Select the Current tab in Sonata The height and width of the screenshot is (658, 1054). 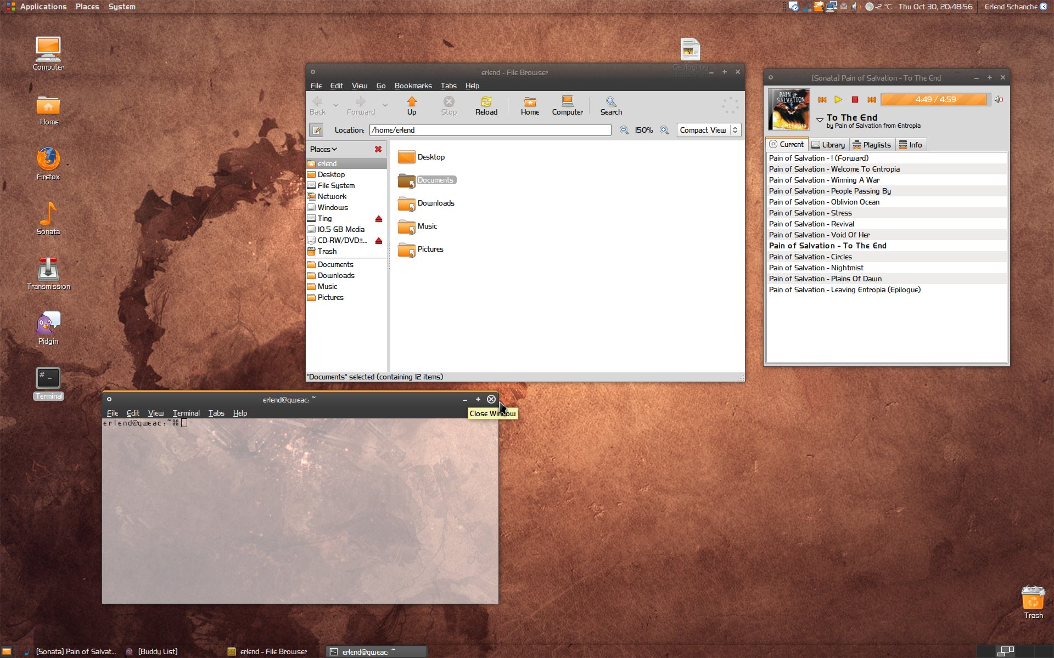786,144
